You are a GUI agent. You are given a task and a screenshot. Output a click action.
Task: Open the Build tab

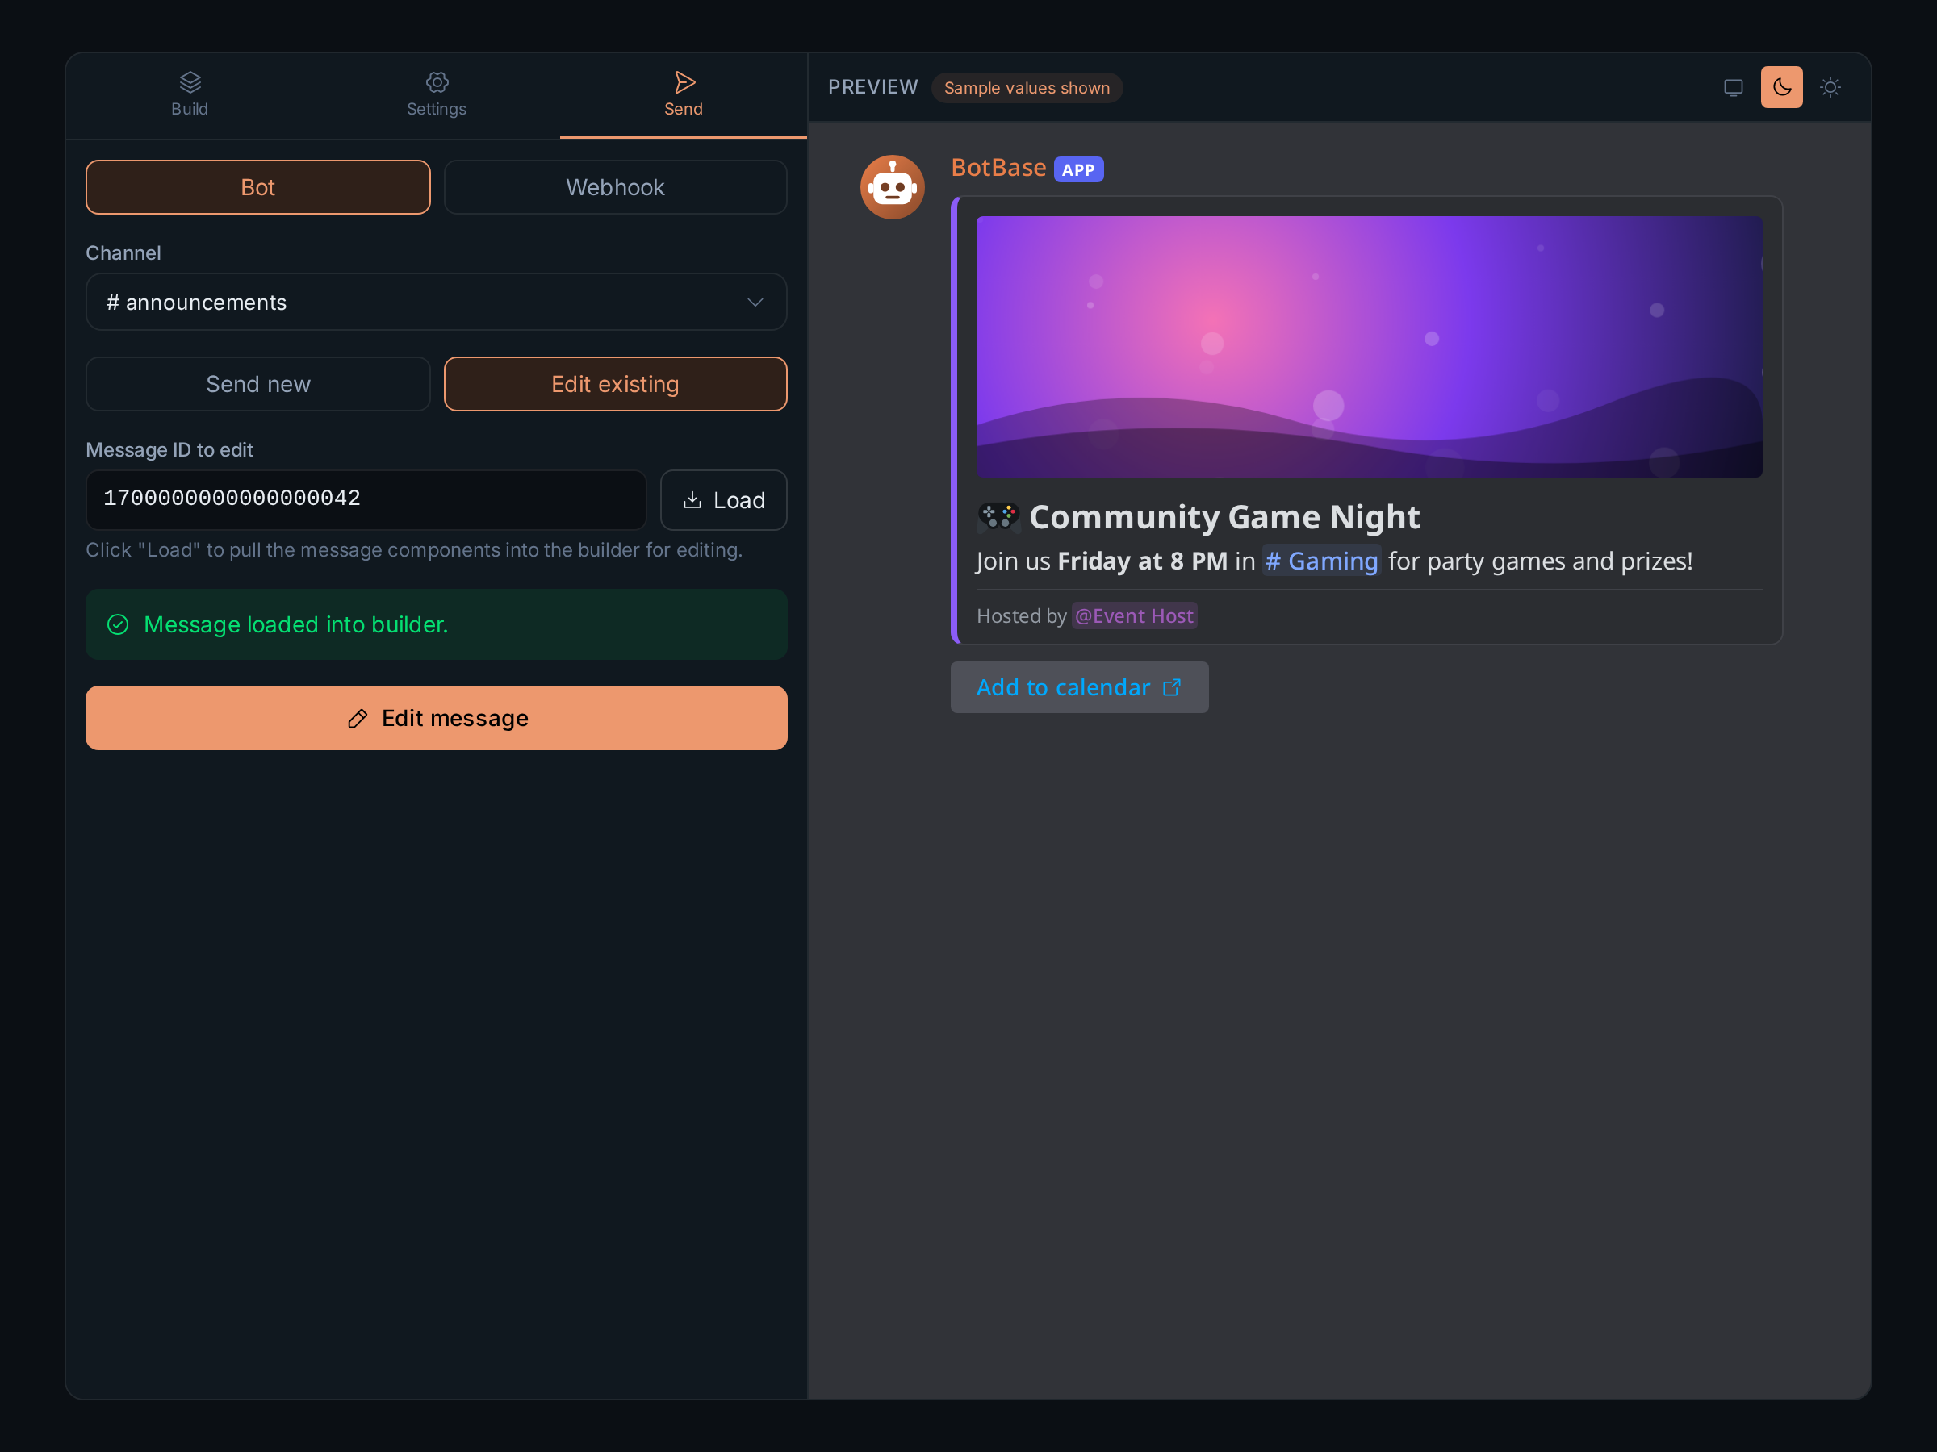point(189,95)
